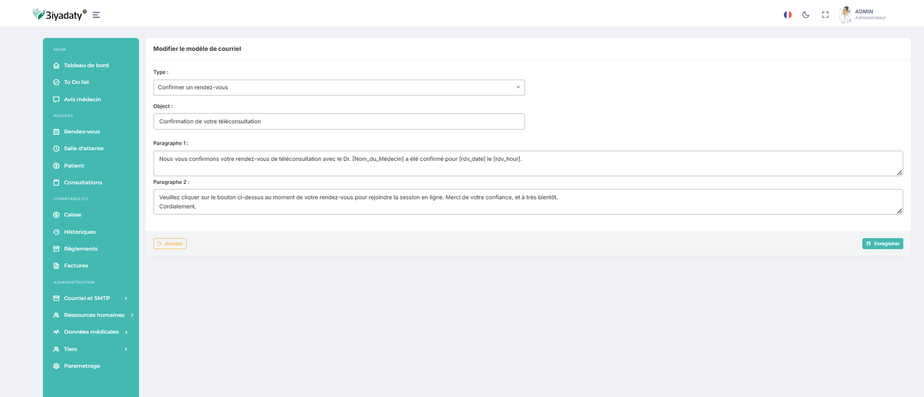Grab Paragraphe 2 textarea resize handle
This screenshot has height=397, width=924.
pyautogui.click(x=899, y=211)
